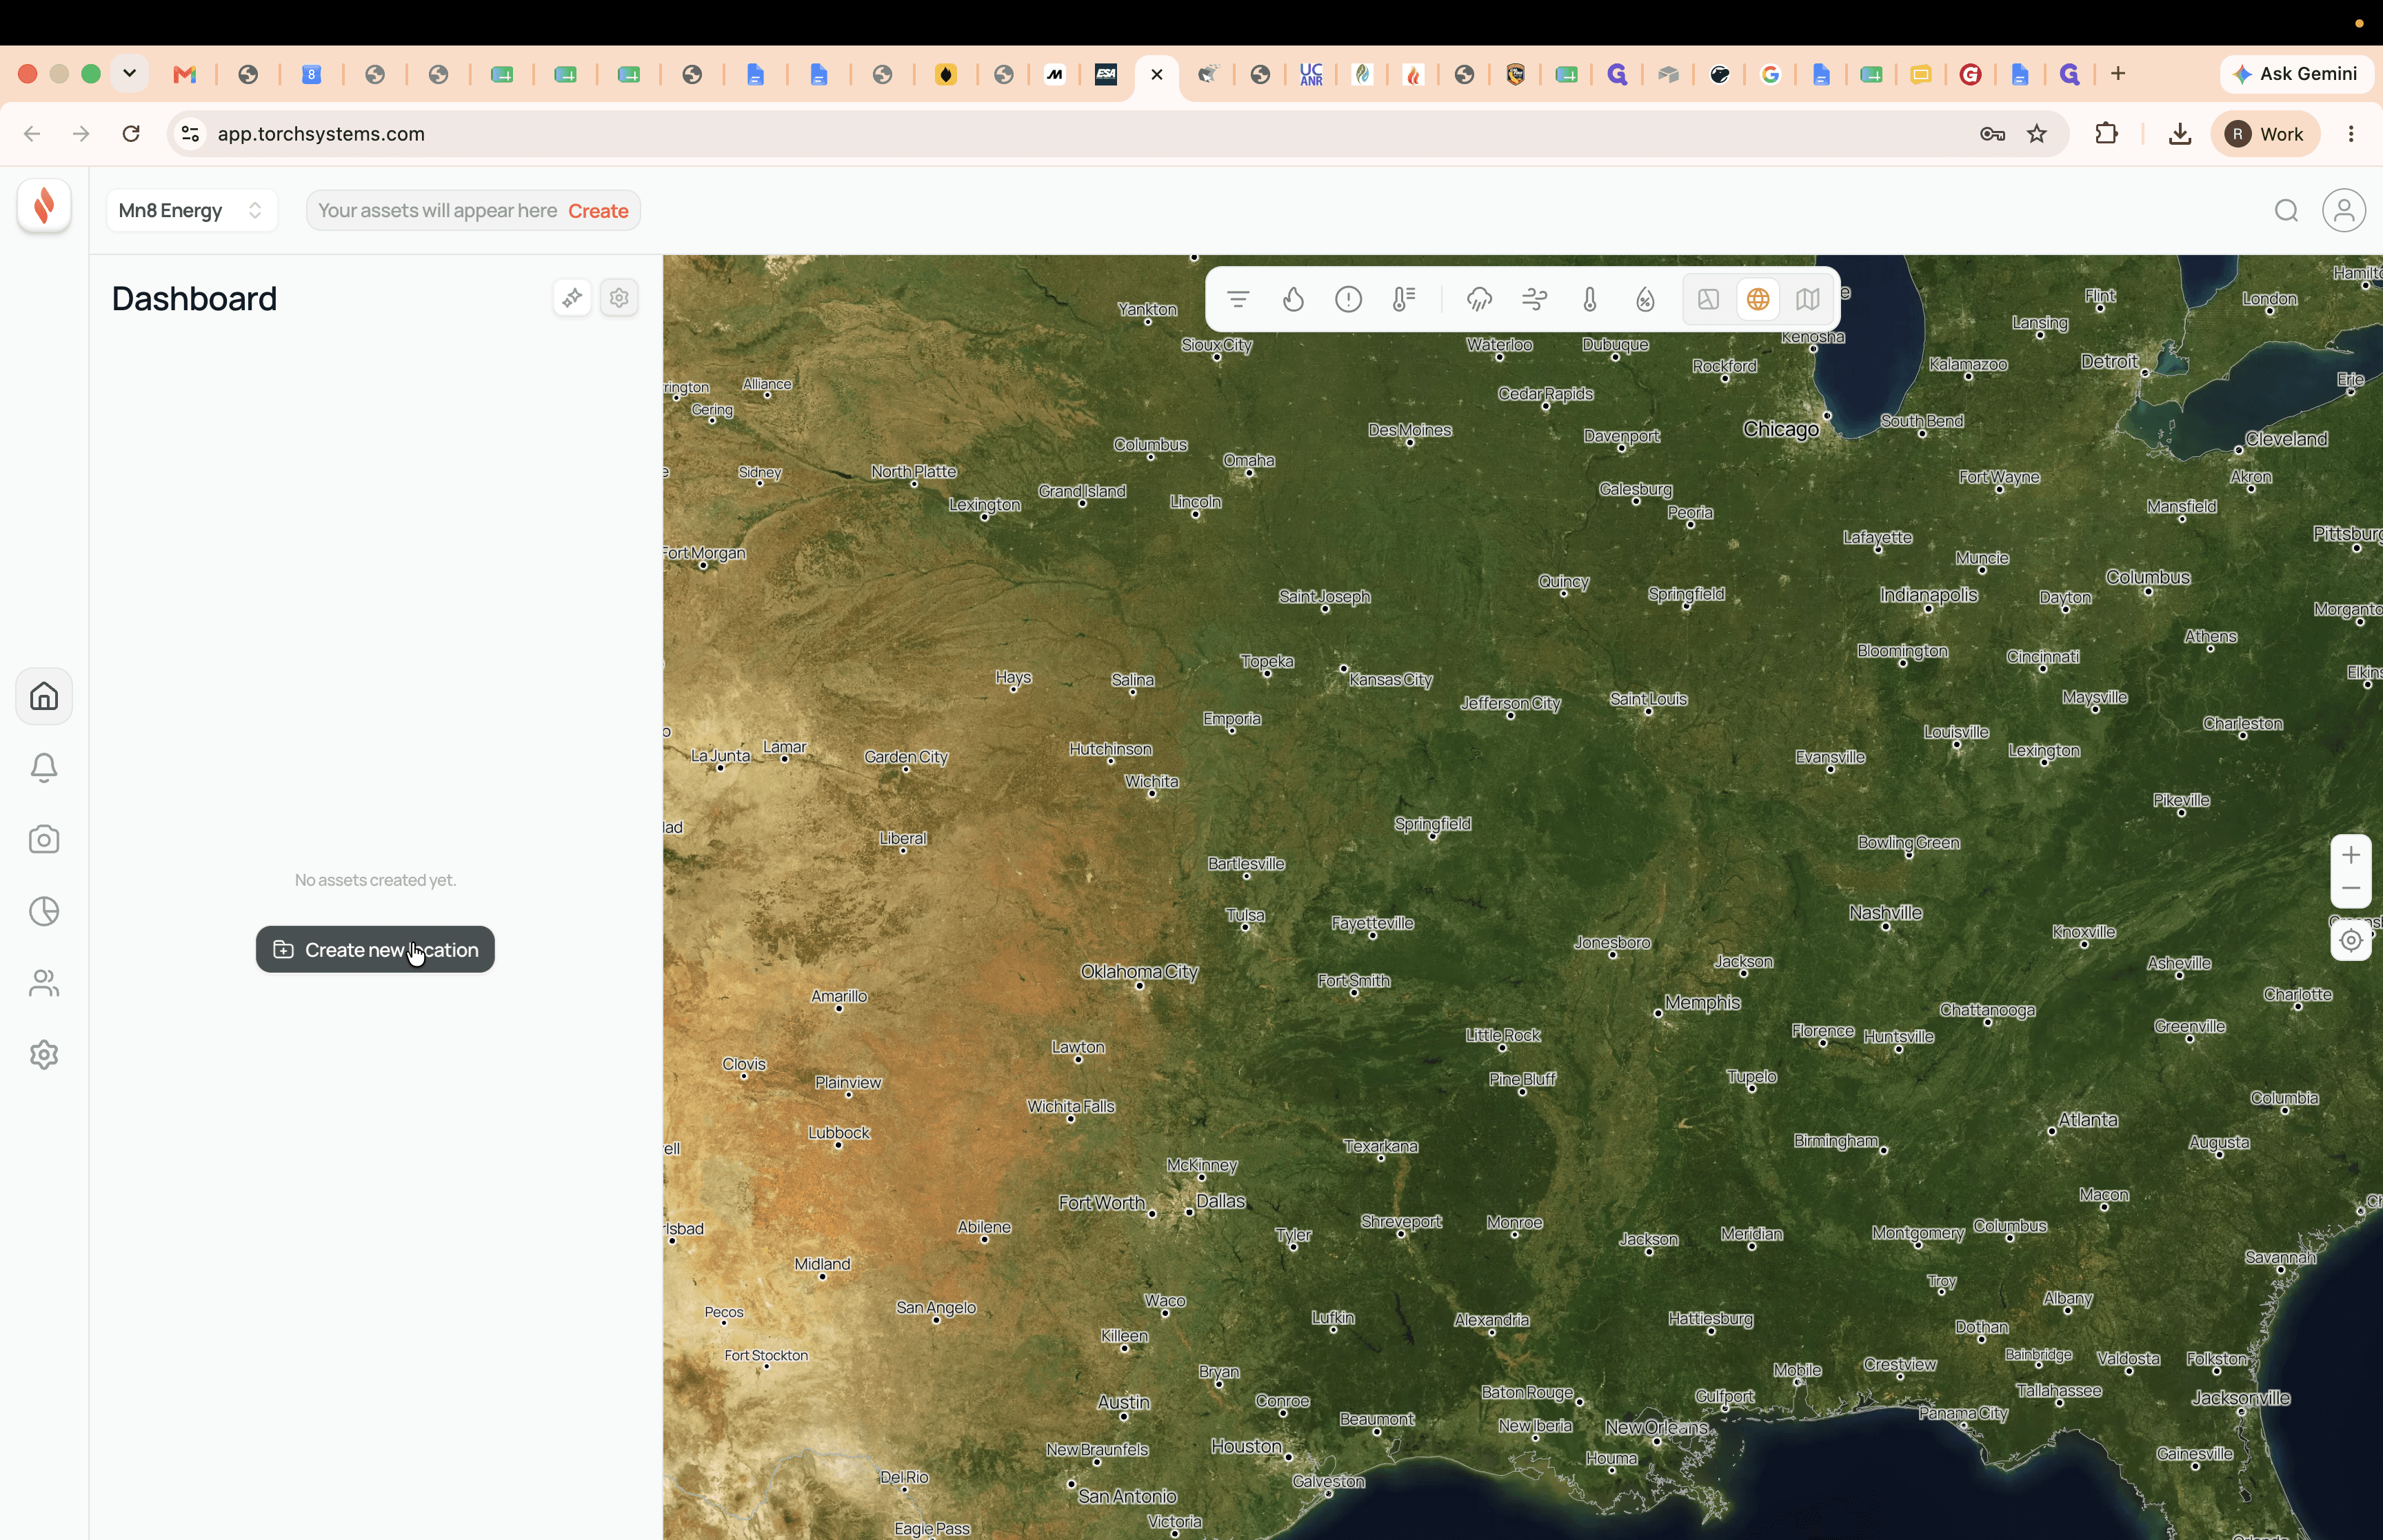Open the Chrome tab search dropdown
The height and width of the screenshot is (1540, 2383).
tap(130, 74)
